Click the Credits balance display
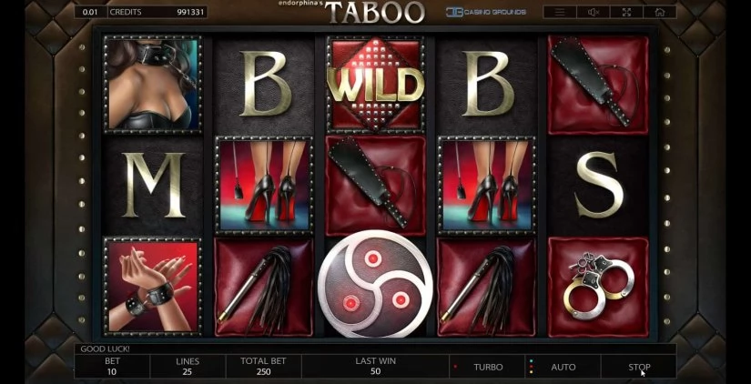The width and height of the screenshot is (751, 384). 157,12
